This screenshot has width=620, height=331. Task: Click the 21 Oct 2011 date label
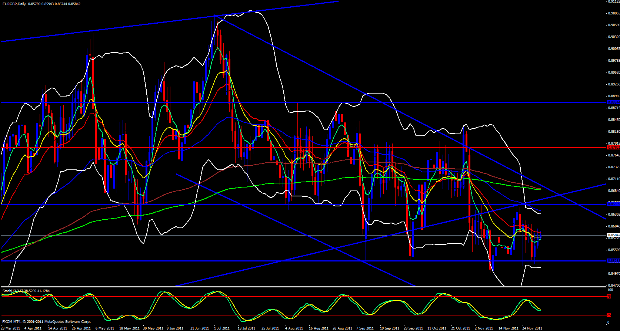pos(460,328)
